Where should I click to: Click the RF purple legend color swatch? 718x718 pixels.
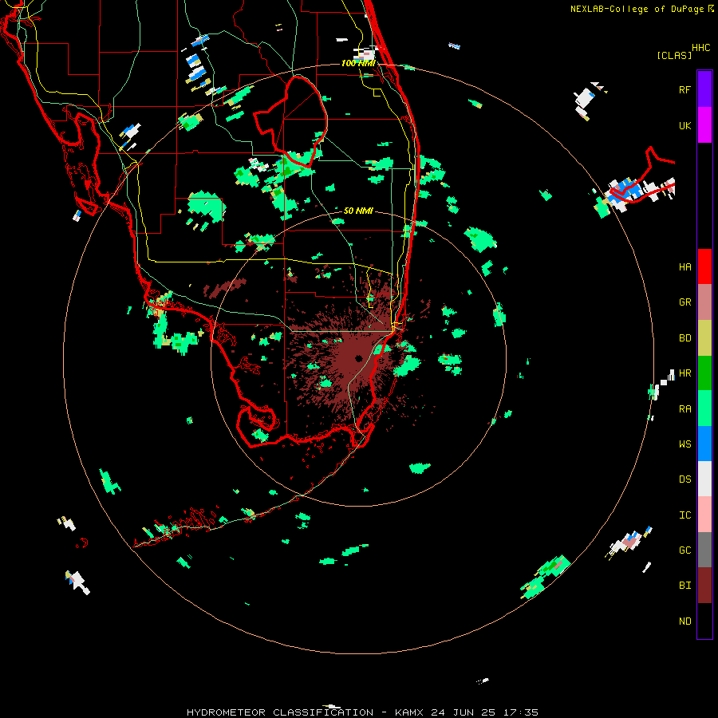(x=704, y=89)
